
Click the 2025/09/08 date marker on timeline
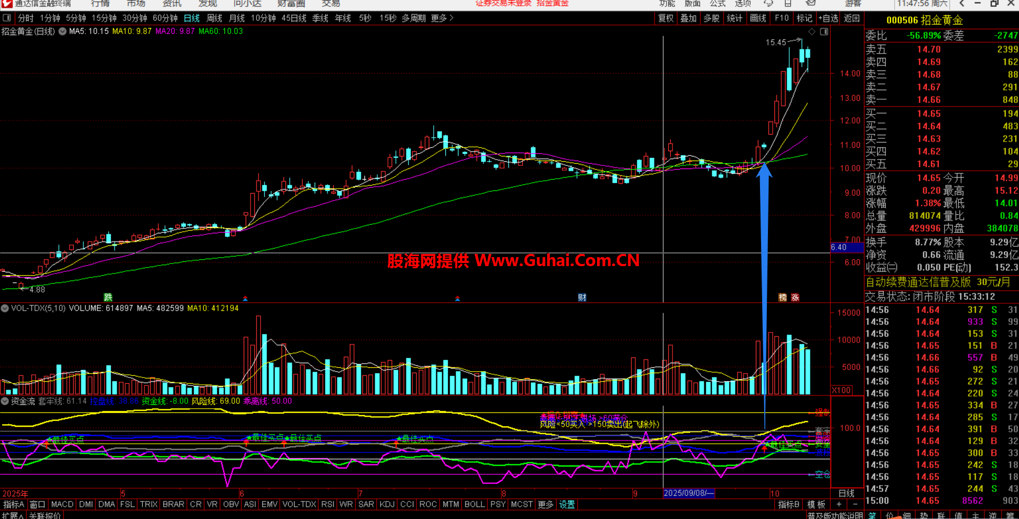[x=688, y=493]
